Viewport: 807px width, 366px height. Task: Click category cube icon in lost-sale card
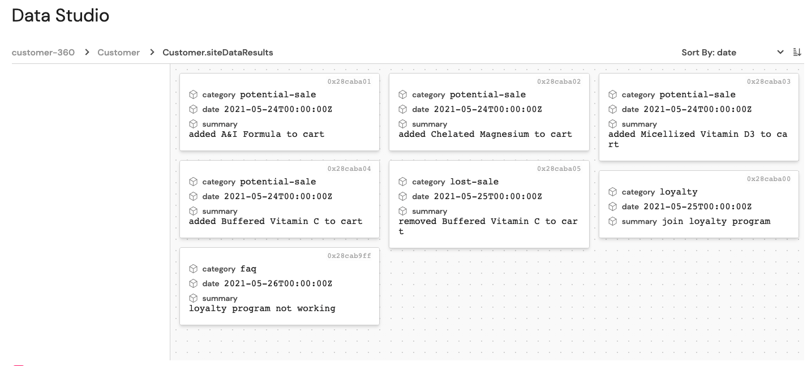[403, 182]
